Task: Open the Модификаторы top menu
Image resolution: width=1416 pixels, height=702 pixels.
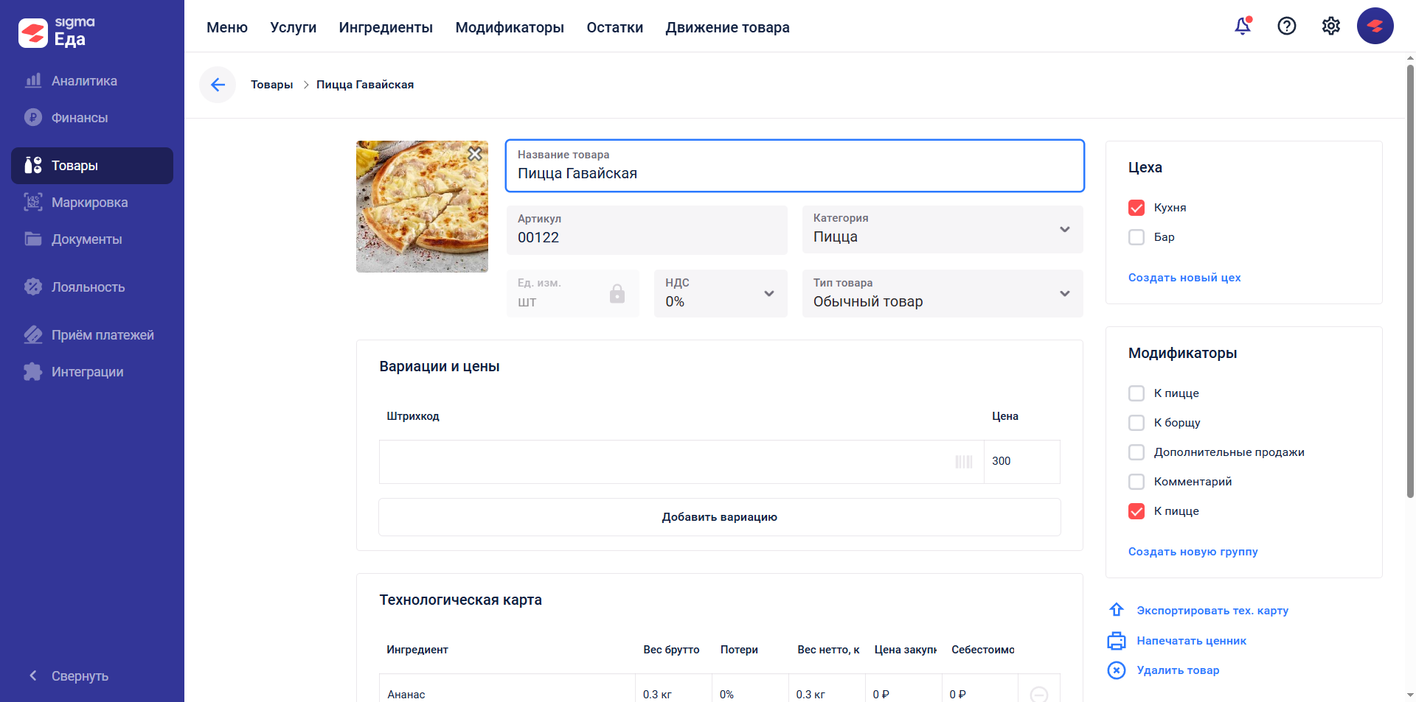Action: point(510,27)
